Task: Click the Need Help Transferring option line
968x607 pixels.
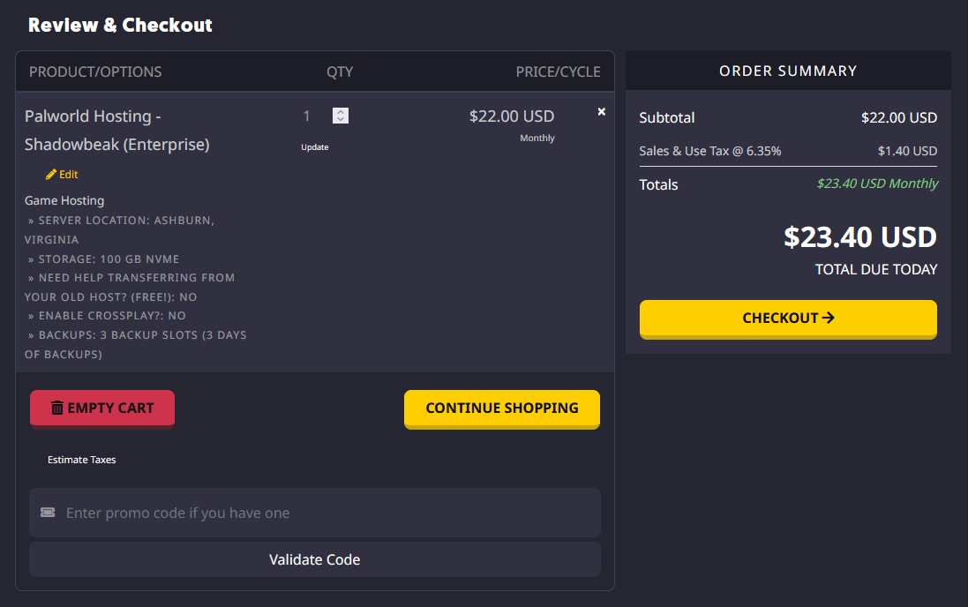Action: point(130,287)
